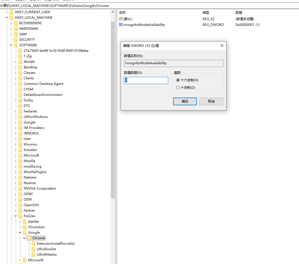Click the OpenSSH folder icon
Image resolution: width=299 pixels, height=264 pixels.
[20, 205]
